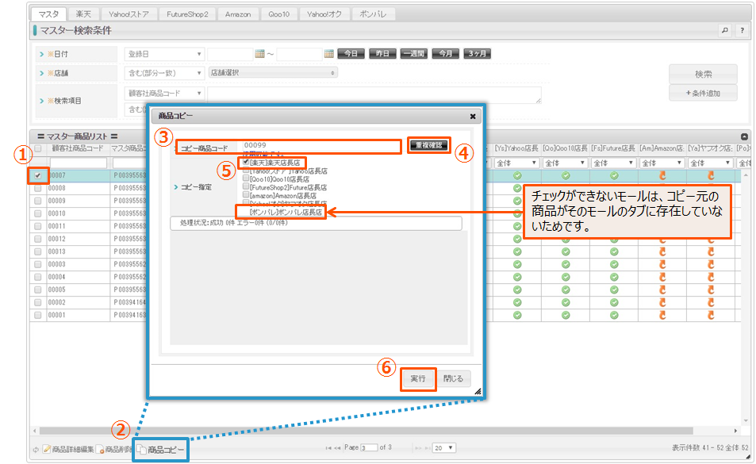
Task: Click the refresh icon in footer bar
Action: (x=35, y=450)
